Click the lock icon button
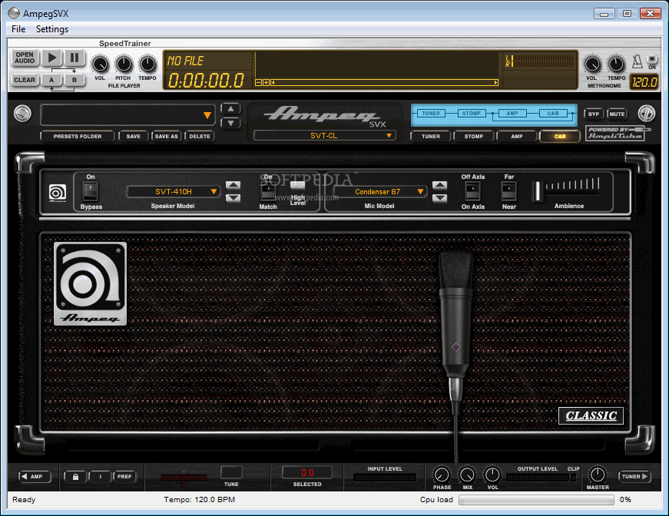The height and width of the screenshot is (516, 669). coord(75,476)
